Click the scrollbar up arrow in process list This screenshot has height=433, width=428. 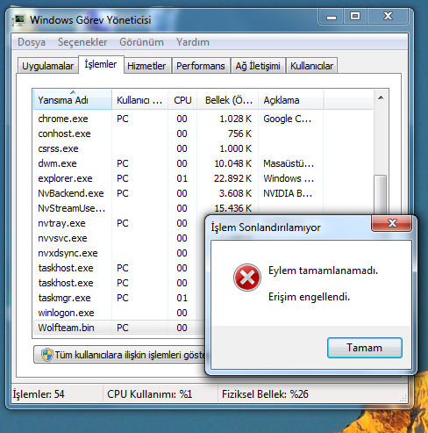[x=381, y=97]
